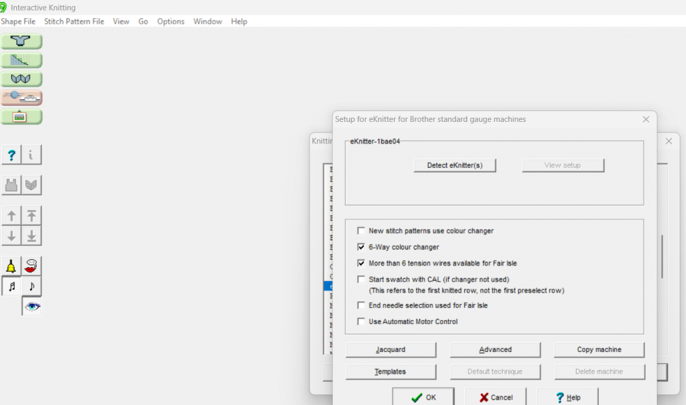Open the Advanced settings button

coord(495,349)
